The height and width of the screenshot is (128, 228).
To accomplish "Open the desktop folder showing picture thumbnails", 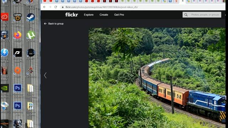I will 30,106.
